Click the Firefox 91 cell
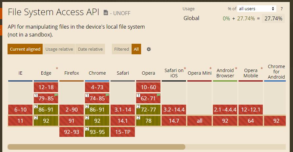The image size is (293, 152). pyautogui.click(x=72, y=121)
